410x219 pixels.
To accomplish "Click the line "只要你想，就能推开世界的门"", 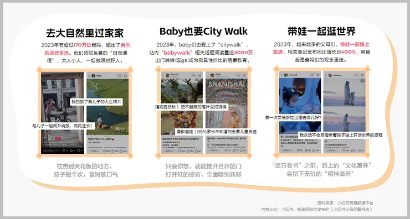I will [203, 166].
